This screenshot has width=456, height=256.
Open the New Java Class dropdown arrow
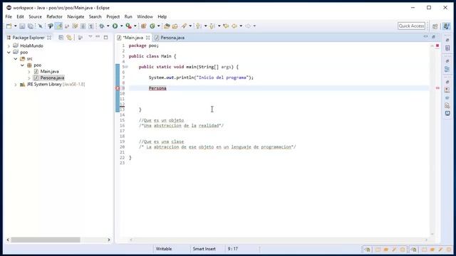click(x=158, y=26)
